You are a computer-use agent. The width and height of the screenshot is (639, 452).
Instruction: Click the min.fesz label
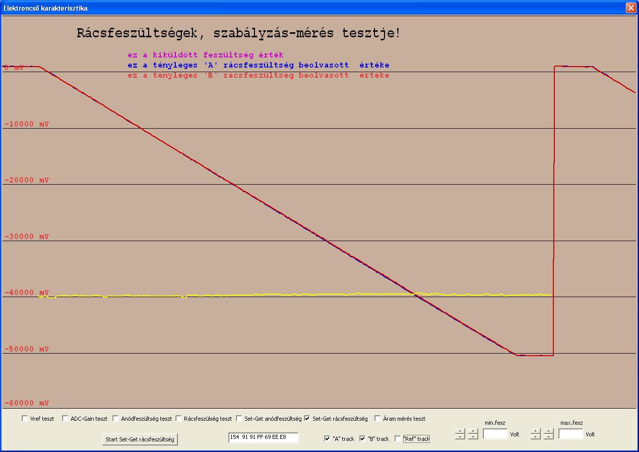pos(495,423)
